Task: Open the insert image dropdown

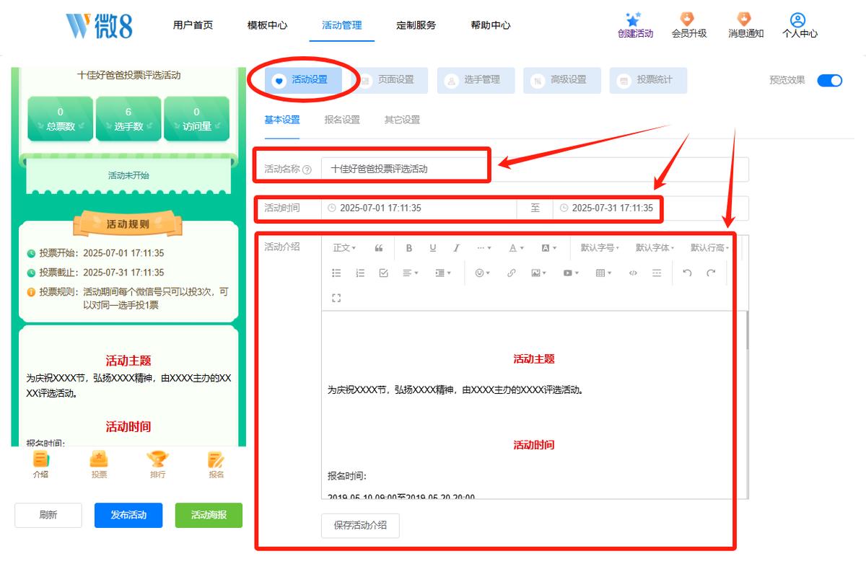Action: coord(539,273)
